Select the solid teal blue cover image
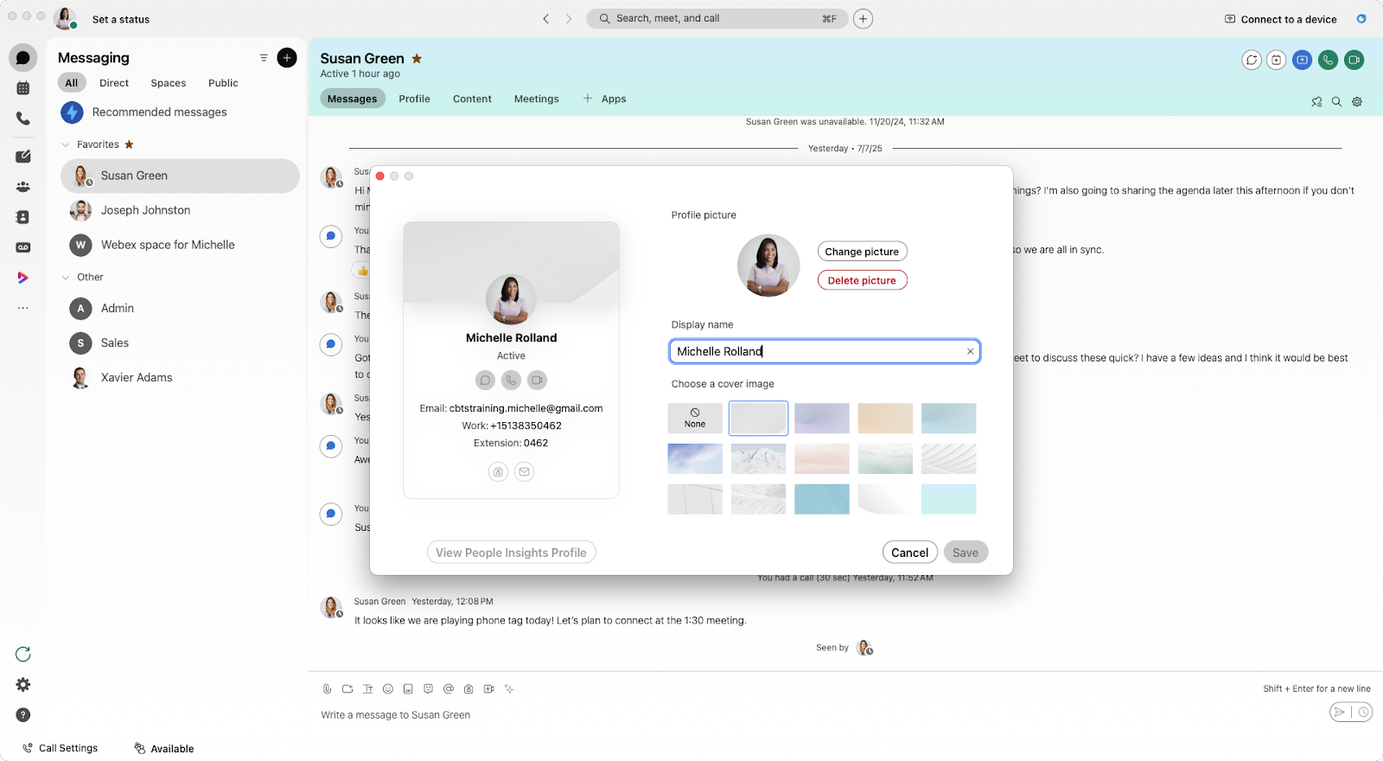This screenshot has height=761, width=1383. click(x=822, y=499)
